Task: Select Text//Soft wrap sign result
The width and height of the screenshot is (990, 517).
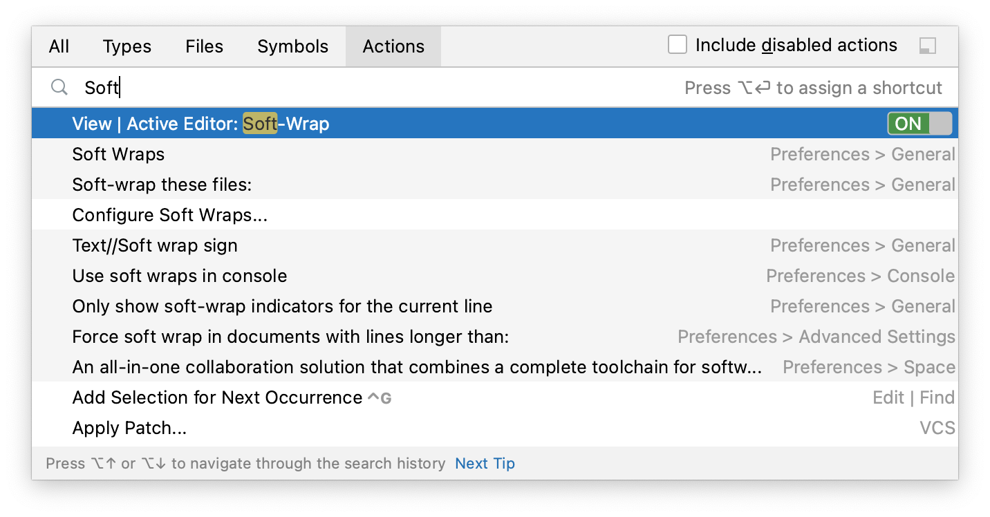Action: (155, 245)
